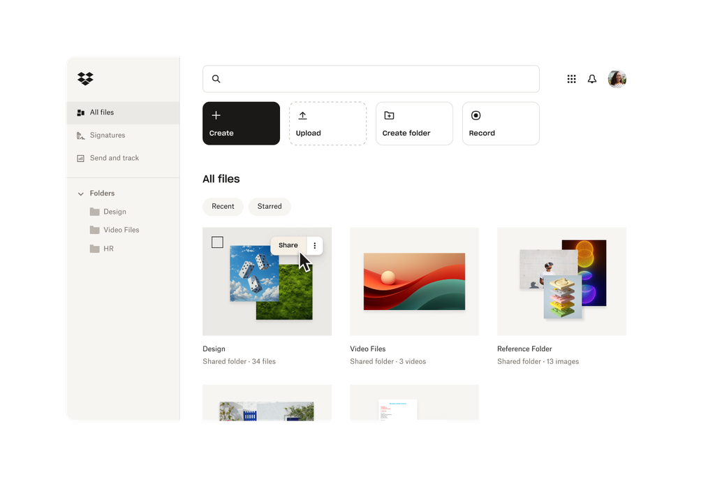The image size is (715, 477).
Task: Toggle the Recent filter chip
Action: (223, 207)
